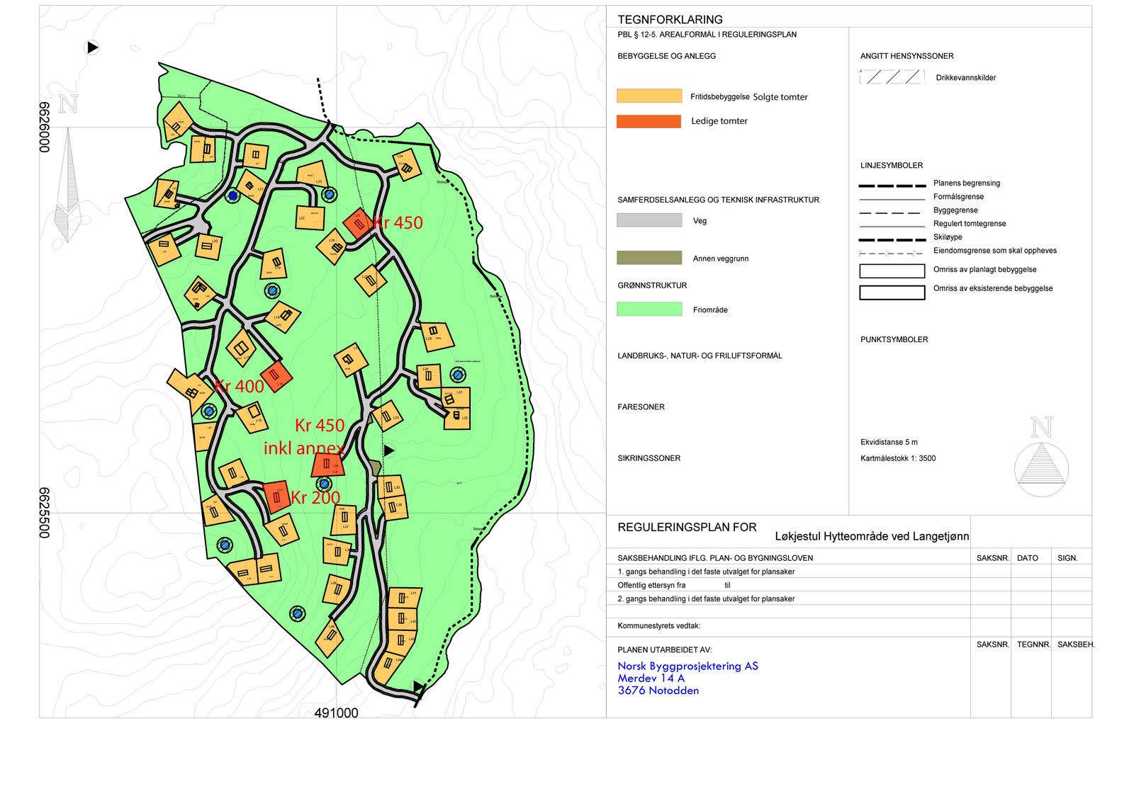Click the TEGNFORKLARING heading
The height and width of the screenshot is (801, 1134).
tap(670, 20)
